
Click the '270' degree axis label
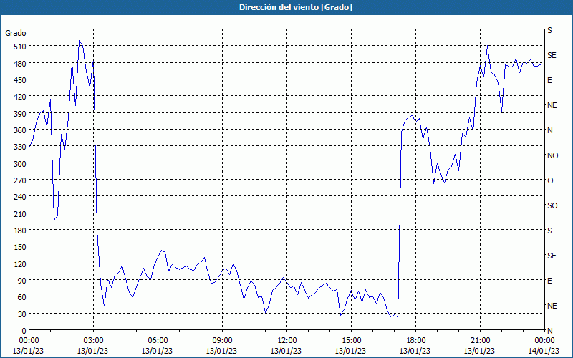pos(20,180)
